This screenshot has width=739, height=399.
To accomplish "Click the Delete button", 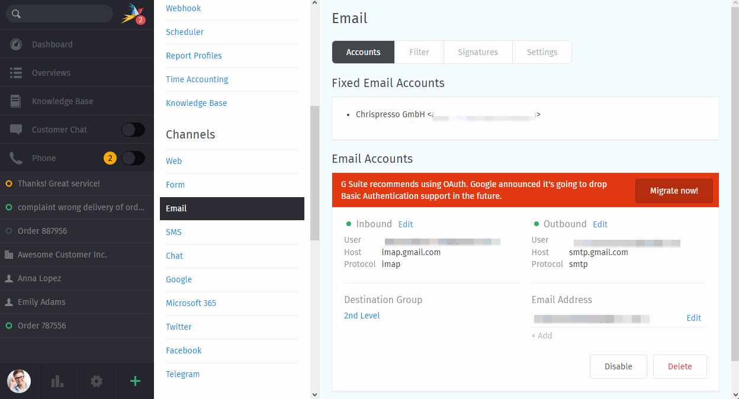I will tap(680, 366).
